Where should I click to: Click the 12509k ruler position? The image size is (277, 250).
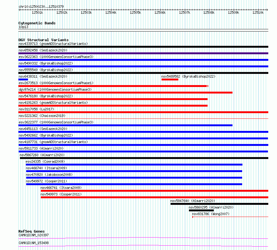[x=233, y=12]
